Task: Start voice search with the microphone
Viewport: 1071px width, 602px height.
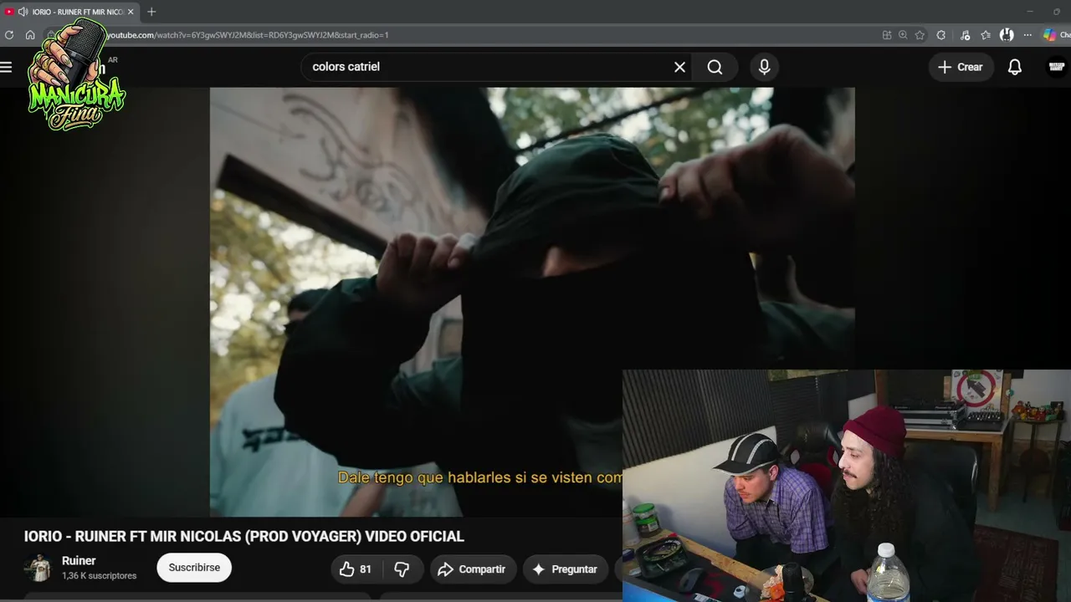Action: (764, 67)
